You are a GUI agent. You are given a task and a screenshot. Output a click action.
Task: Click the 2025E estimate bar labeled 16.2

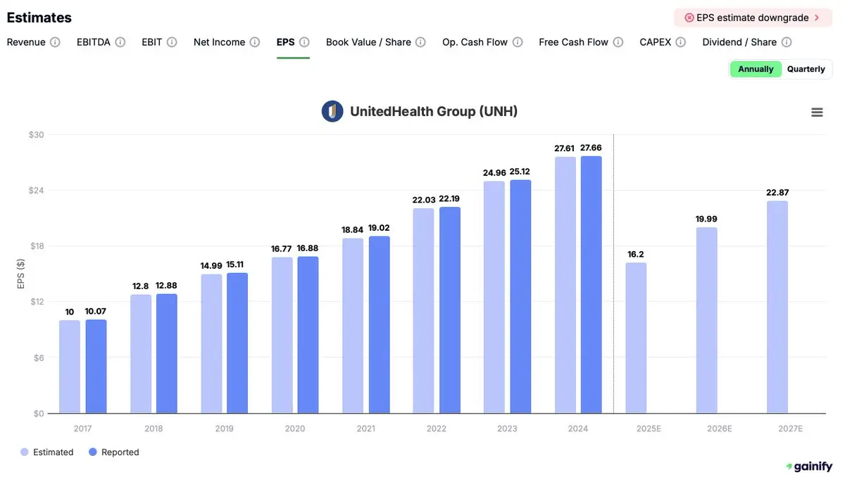coord(636,338)
